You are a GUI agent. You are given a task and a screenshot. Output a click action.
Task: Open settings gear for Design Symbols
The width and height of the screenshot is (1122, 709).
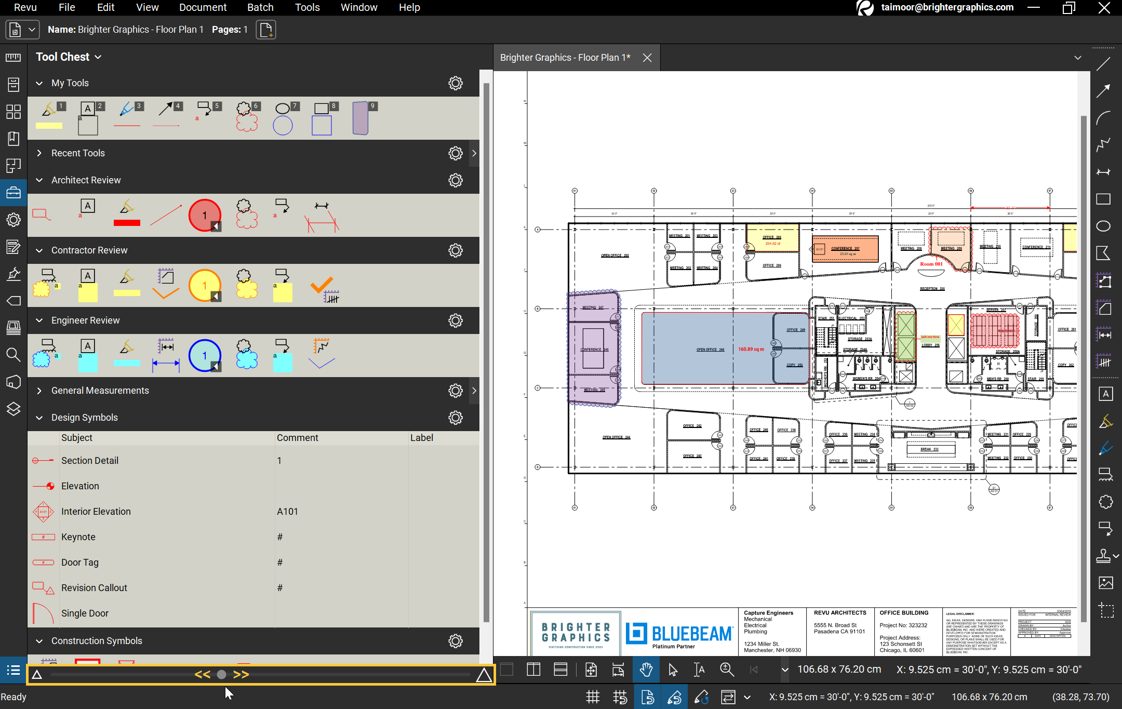pos(456,418)
